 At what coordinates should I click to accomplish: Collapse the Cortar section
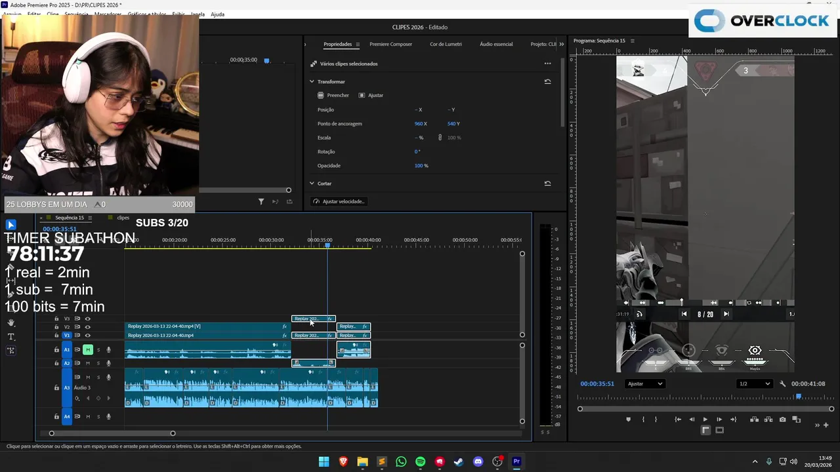tap(312, 184)
